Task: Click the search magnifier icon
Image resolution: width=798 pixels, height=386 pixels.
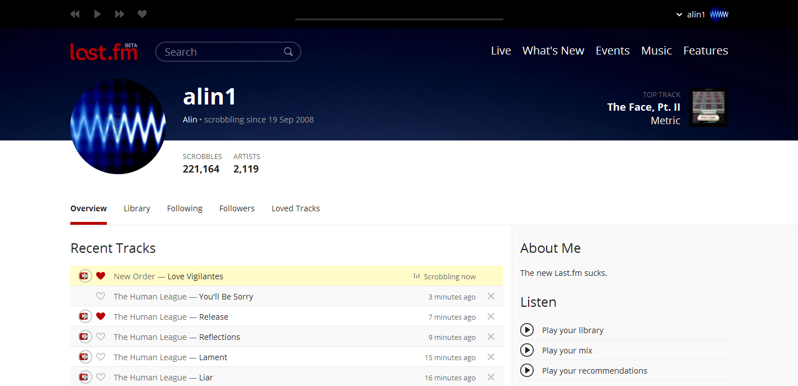Action: [x=288, y=51]
